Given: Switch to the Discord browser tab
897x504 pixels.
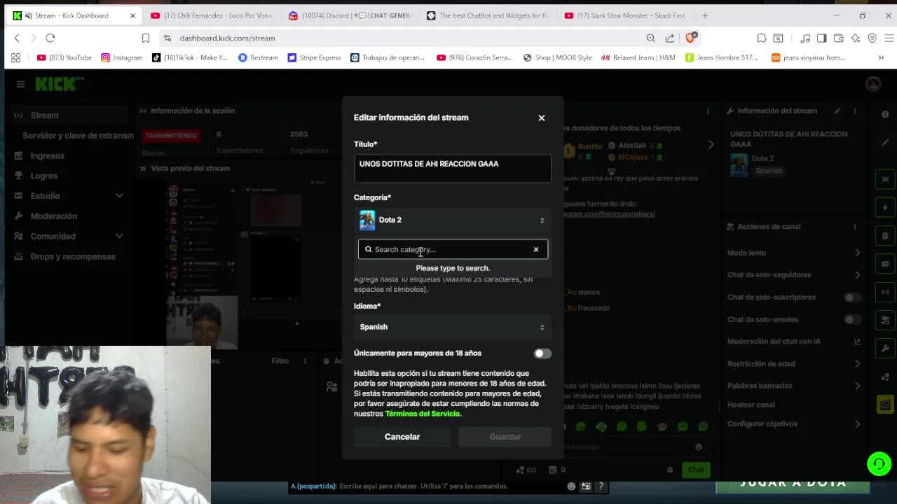Looking at the screenshot, I should [x=352, y=15].
